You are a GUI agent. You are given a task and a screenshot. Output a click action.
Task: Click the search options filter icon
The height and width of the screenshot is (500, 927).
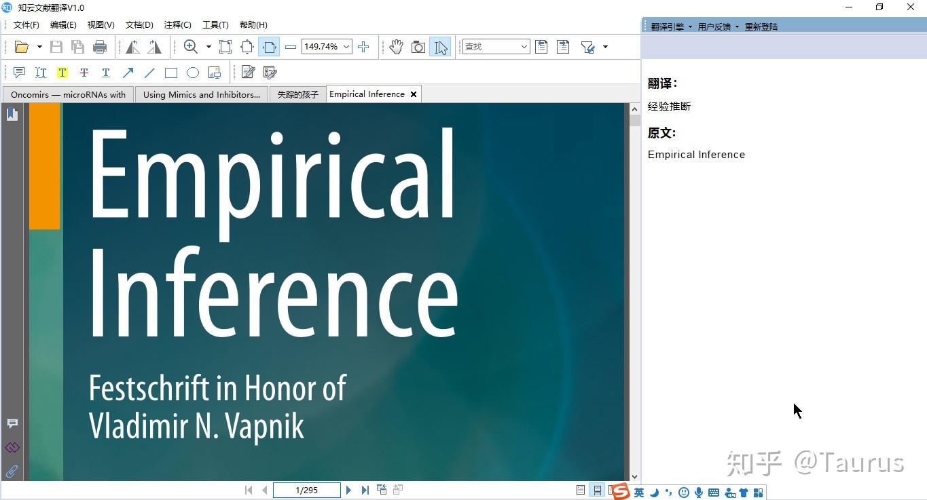(587, 47)
